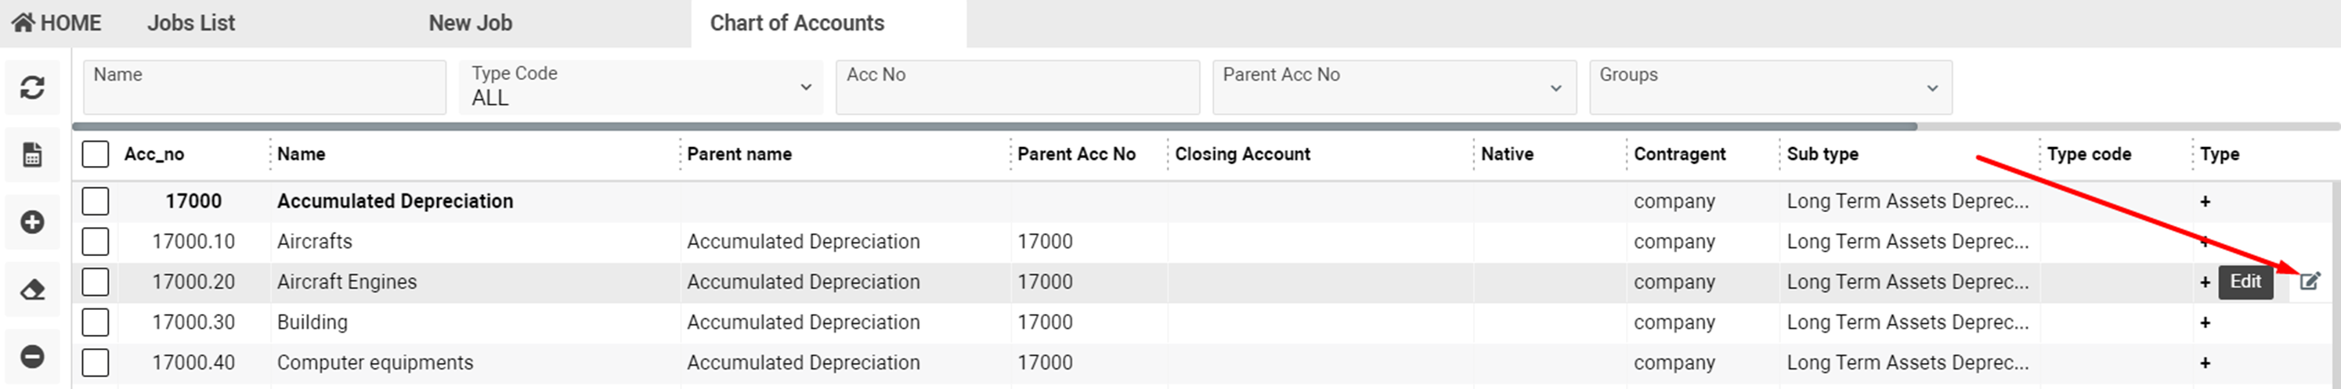Click the Sub type column header
The width and height of the screenshot is (2341, 389).
tap(1822, 154)
